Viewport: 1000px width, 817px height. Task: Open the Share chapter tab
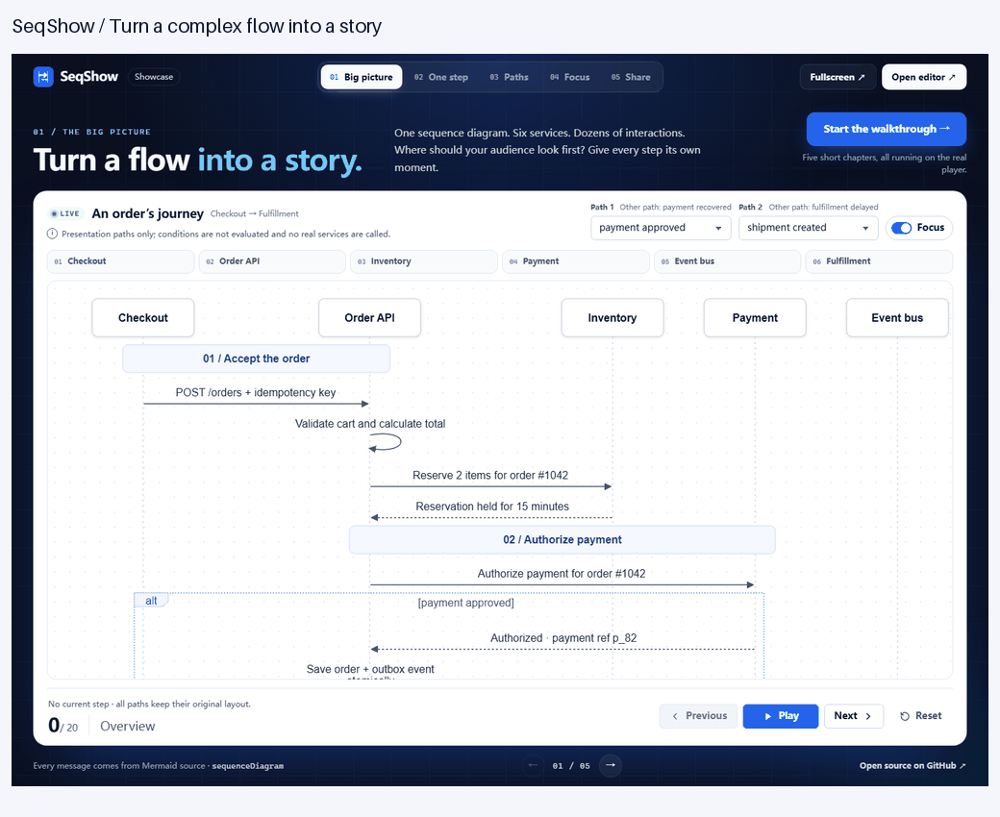pos(631,77)
